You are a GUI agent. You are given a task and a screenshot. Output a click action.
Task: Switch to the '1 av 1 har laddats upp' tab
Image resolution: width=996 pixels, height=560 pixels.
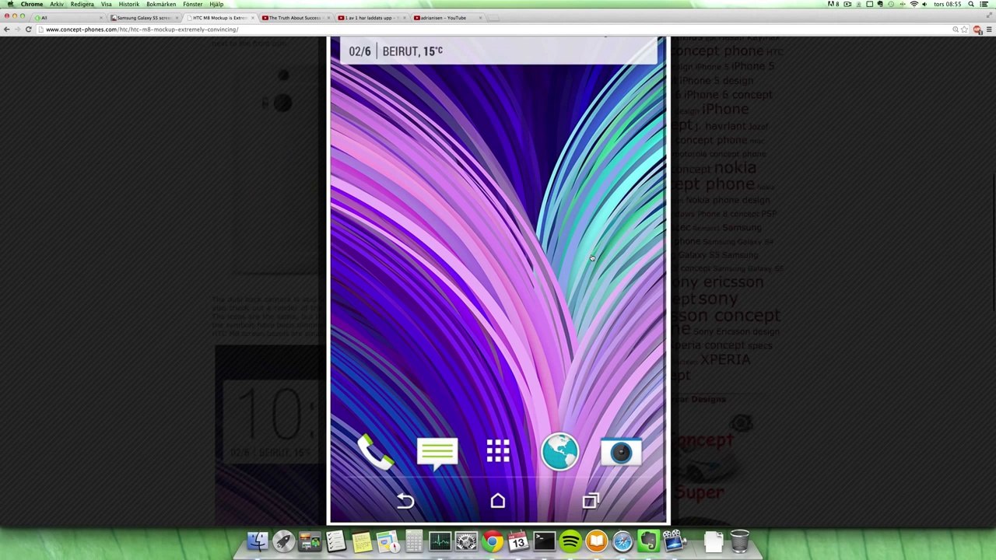pos(370,17)
